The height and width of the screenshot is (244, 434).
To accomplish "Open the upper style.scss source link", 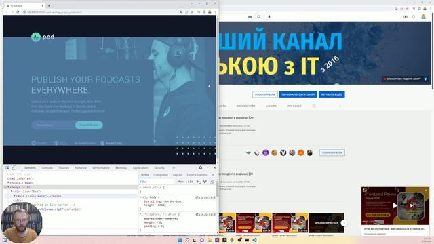I will (x=205, y=197).
